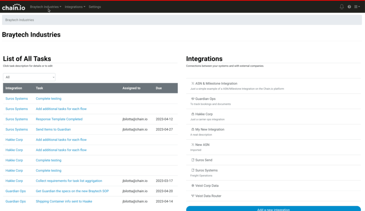Click the Braytech Industries breadcrumb

(20, 20)
